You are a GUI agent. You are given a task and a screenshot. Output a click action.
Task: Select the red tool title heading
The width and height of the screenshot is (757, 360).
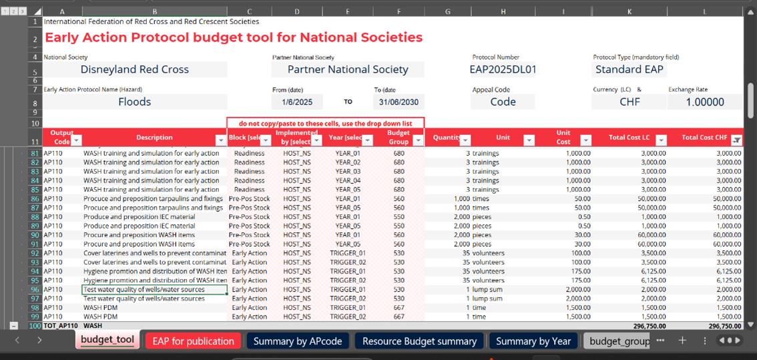tap(234, 37)
